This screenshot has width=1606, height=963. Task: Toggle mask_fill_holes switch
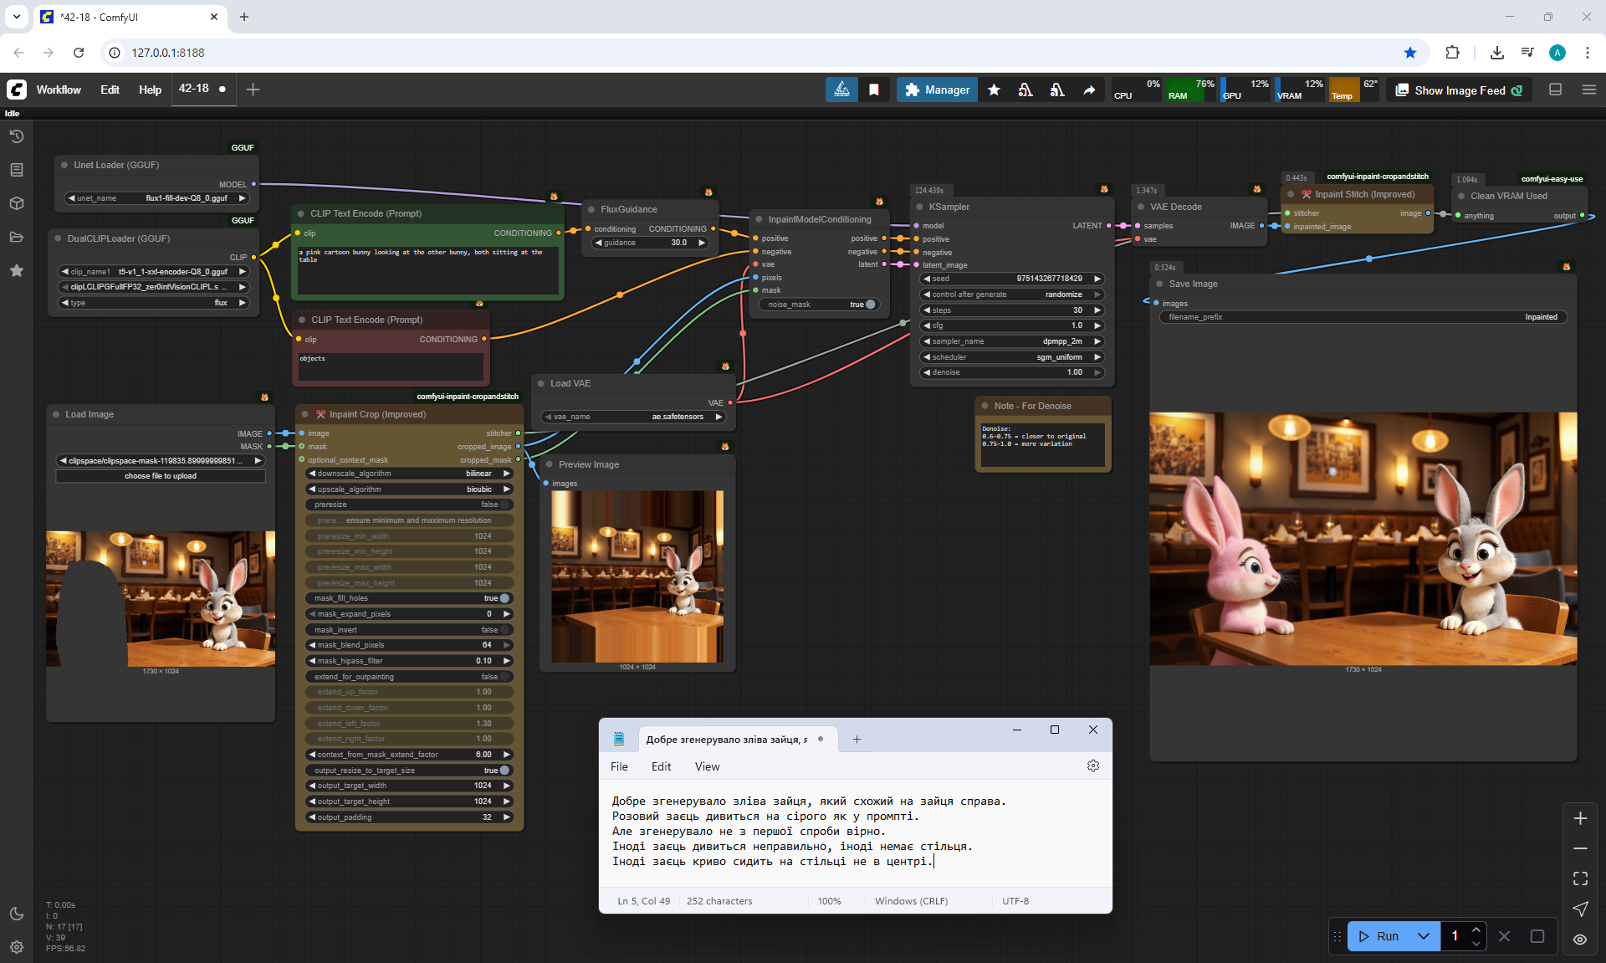click(x=504, y=598)
